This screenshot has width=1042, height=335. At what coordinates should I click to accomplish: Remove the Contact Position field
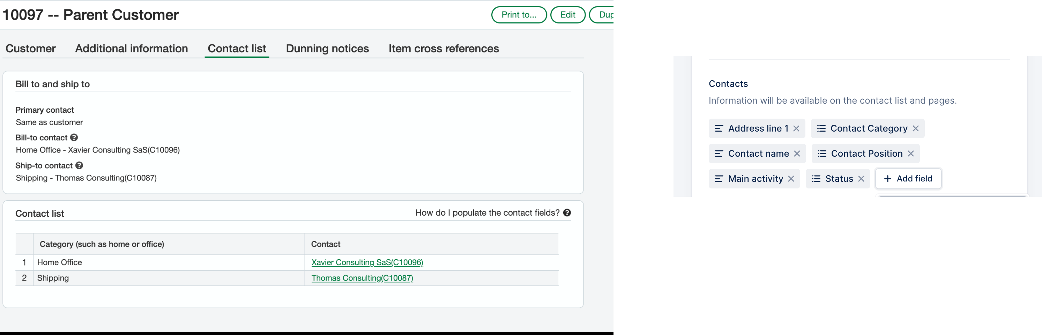tap(911, 153)
